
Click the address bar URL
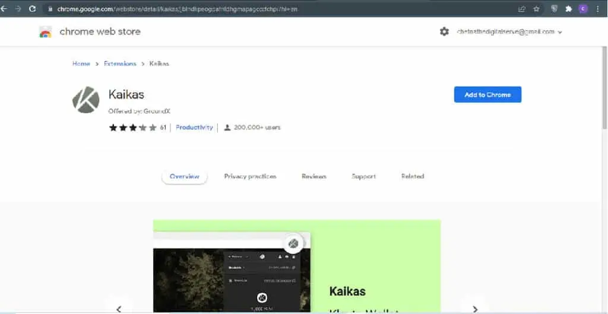click(x=177, y=9)
